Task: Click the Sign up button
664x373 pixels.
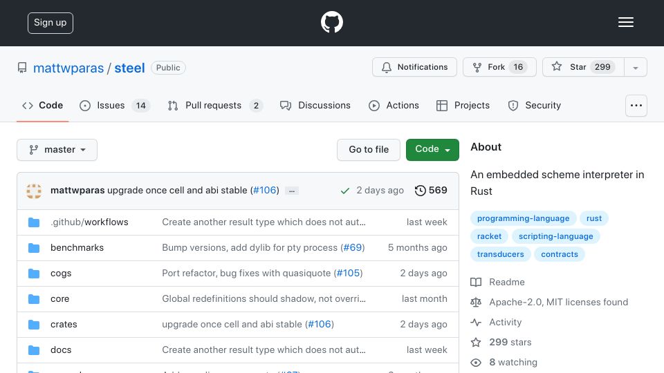Action: [50, 23]
